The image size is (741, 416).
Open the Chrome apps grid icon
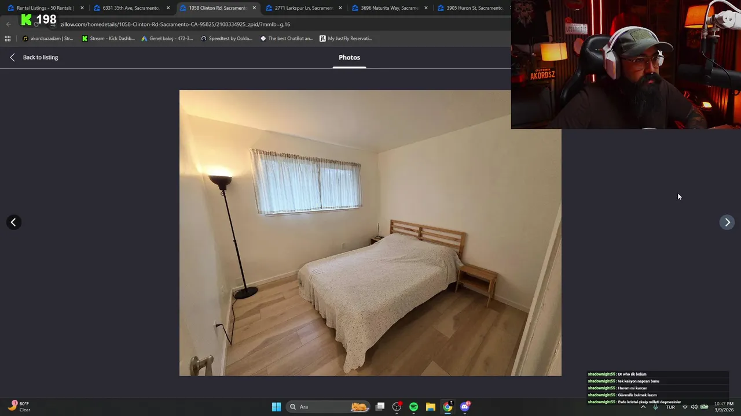[8, 39]
